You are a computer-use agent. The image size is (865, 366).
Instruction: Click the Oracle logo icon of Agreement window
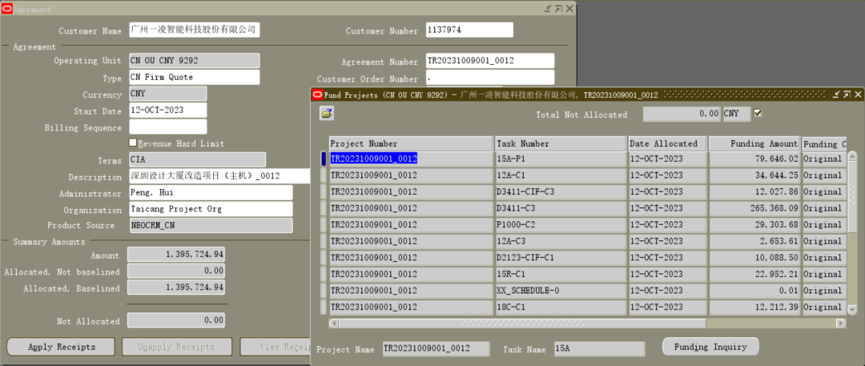(6, 9)
